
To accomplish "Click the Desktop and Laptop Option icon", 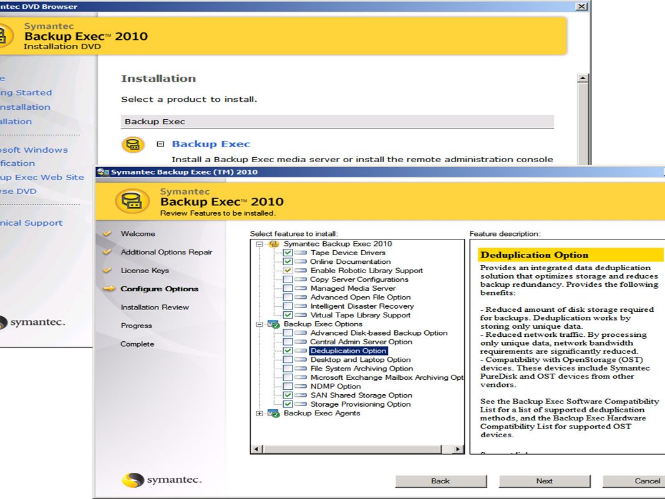I will (x=301, y=359).
